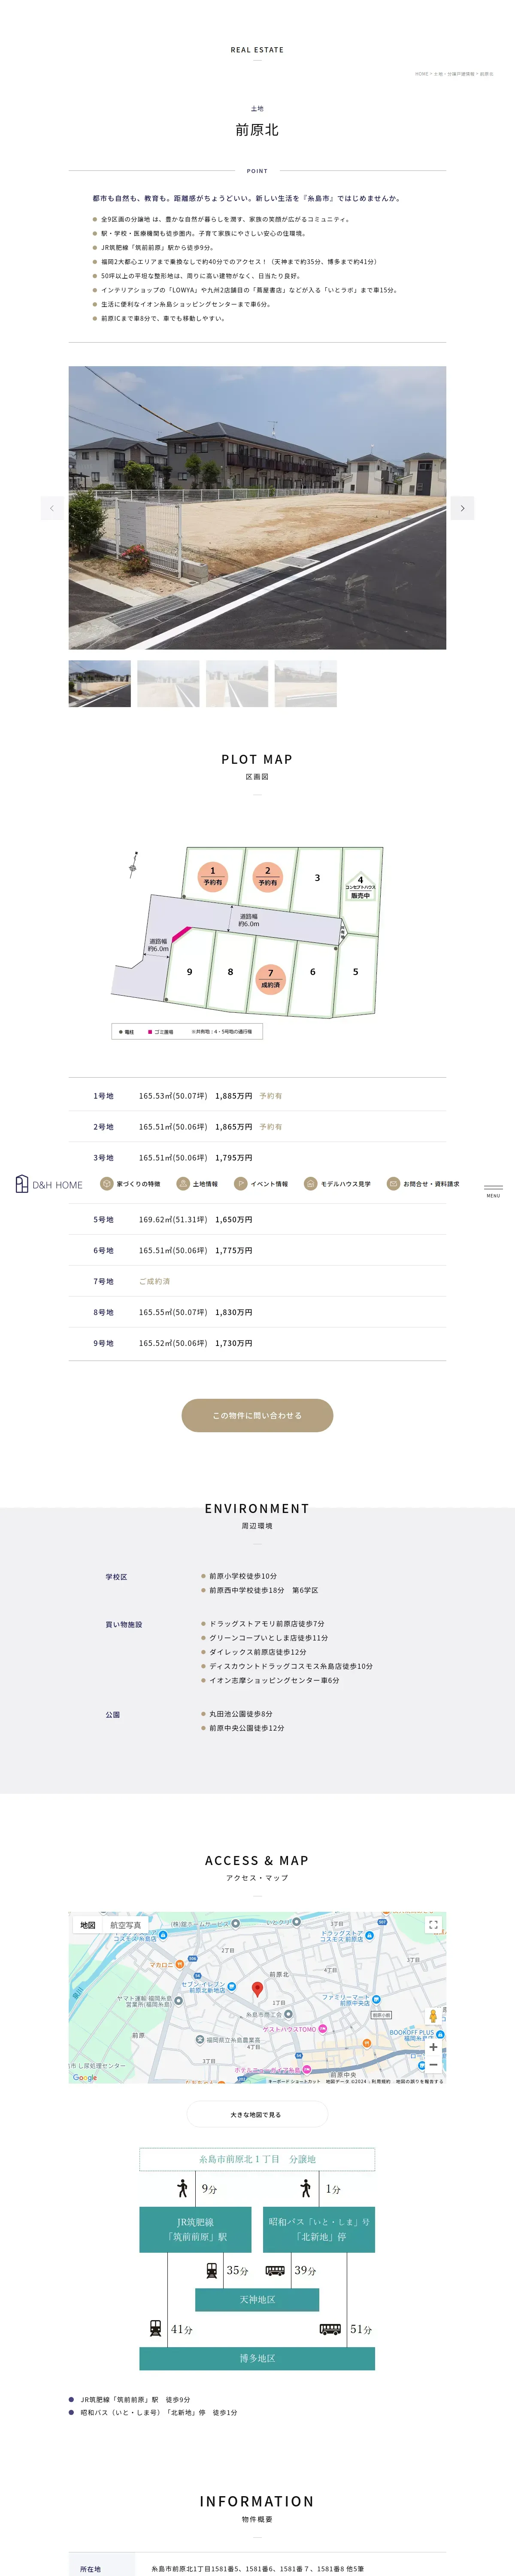The image size is (515, 2576).
Task: Open 家づくりの特徴 in the navigation bar
Action: point(130,1184)
